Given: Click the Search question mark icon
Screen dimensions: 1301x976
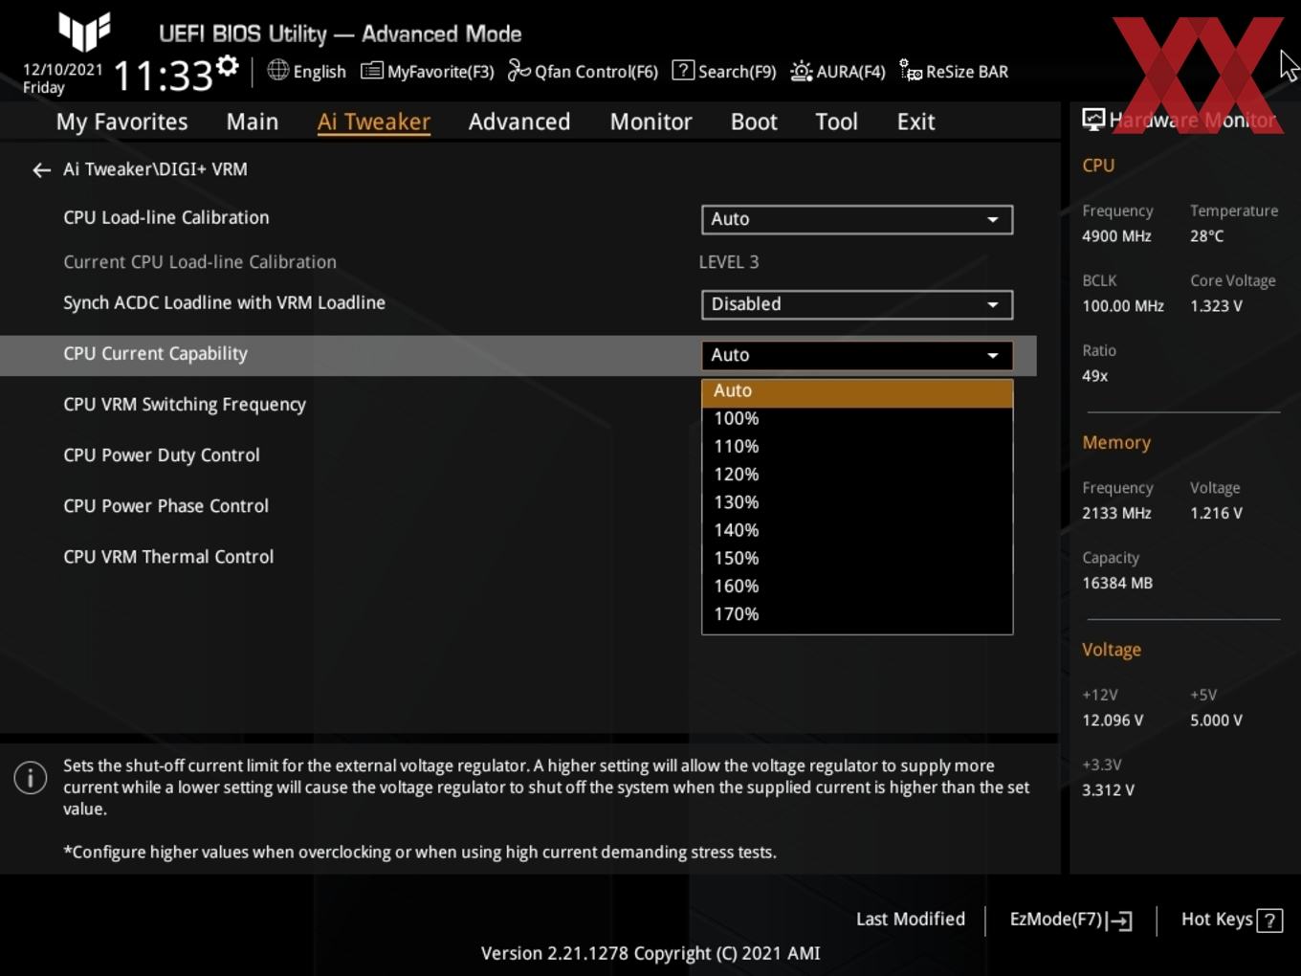Looking at the screenshot, I should click(683, 71).
